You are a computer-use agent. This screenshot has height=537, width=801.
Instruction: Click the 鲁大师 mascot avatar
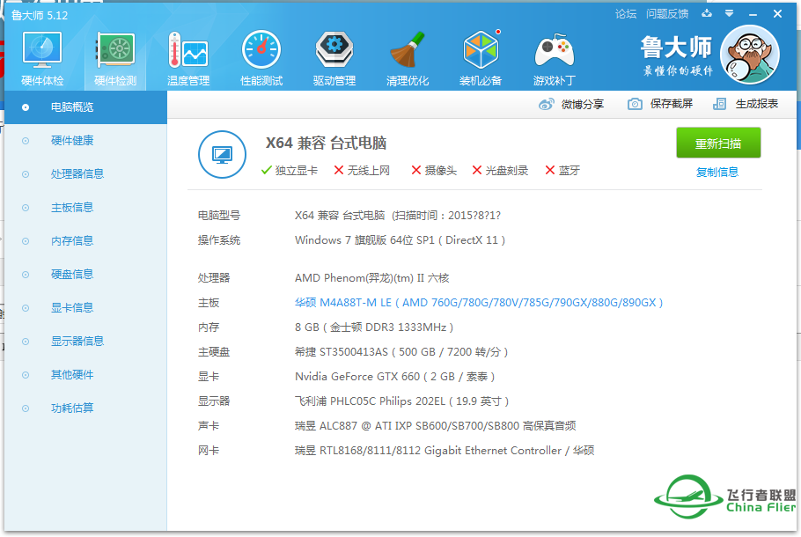(749, 55)
